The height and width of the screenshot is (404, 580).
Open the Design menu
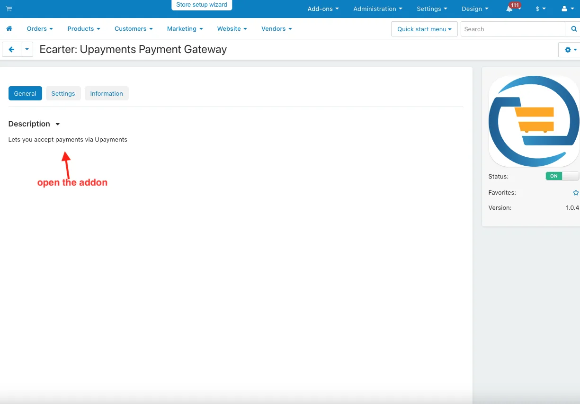click(475, 9)
